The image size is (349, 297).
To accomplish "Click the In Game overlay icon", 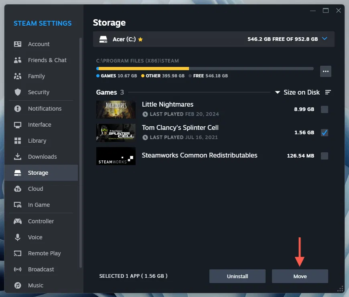I will tap(18, 205).
